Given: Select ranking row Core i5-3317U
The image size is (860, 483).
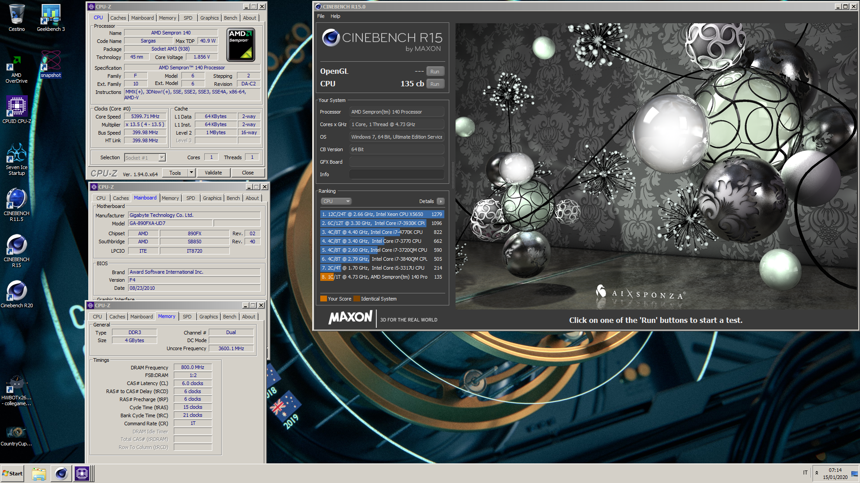Looking at the screenshot, I should 382,268.
